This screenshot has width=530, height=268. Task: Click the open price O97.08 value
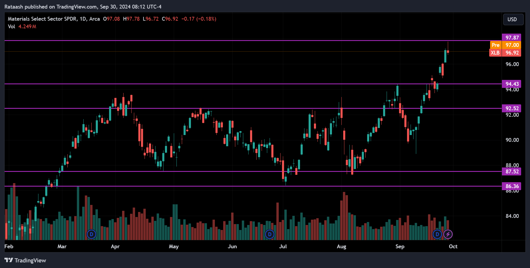(111, 19)
